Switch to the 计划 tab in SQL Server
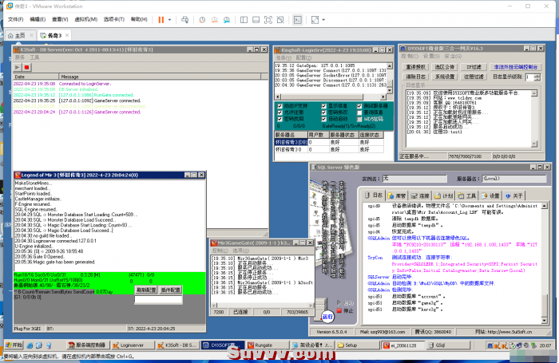Screen dimensions: 559x363 point(444,195)
